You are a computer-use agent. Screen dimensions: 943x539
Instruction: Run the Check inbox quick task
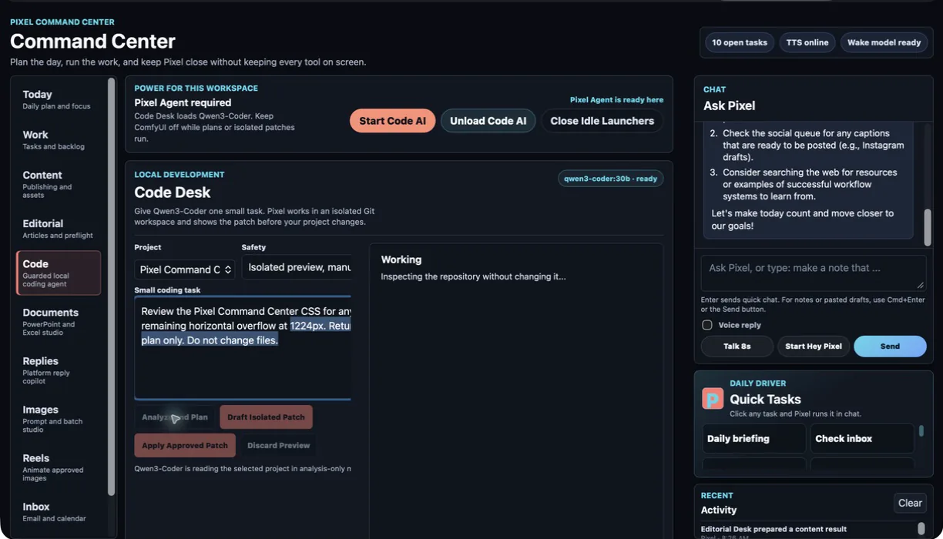point(862,438)
